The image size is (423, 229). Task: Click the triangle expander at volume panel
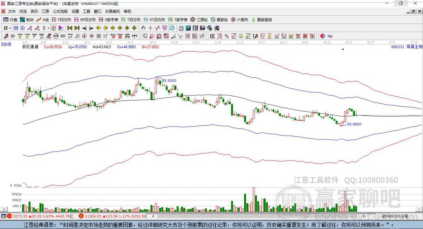[x=4, y=209]
